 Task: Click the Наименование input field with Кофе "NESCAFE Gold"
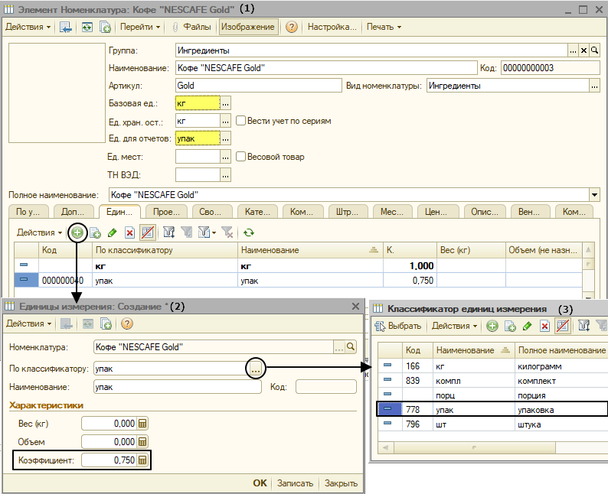click(x=326, y=68)
